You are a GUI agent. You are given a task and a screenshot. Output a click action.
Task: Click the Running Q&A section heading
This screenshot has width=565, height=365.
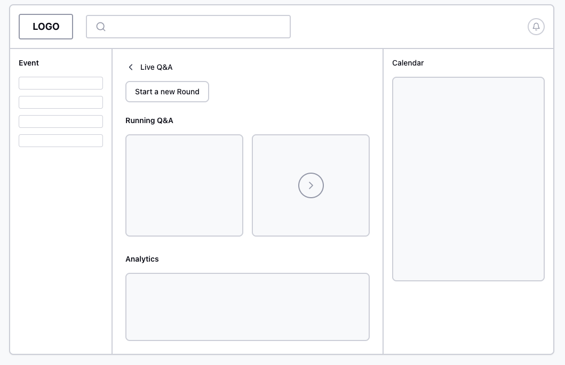(x=149, y=120)
